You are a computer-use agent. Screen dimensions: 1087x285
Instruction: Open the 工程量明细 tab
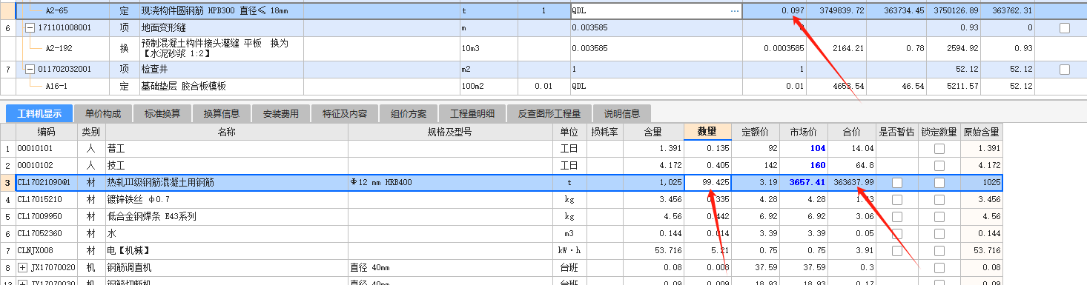tap(472, 114)
